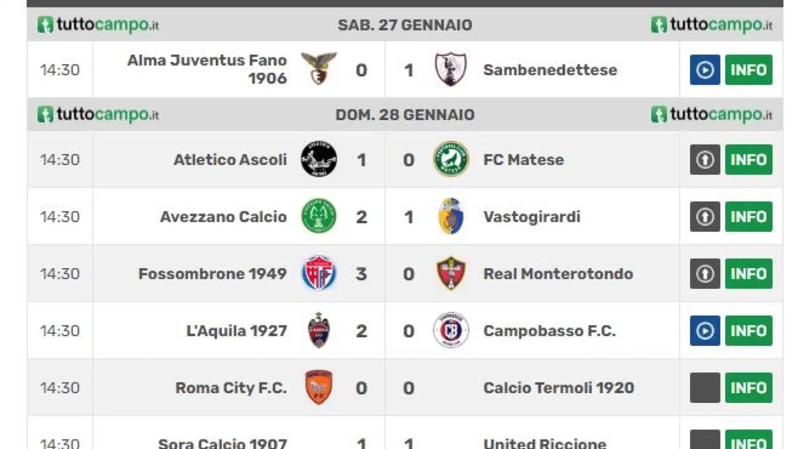Select the Vastogirardi team badge

[x=451, y=216]
